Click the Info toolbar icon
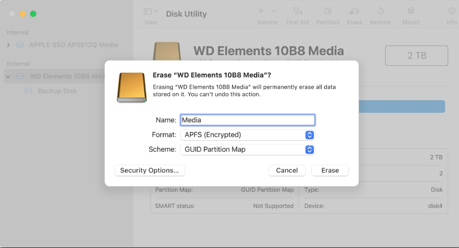This screenshot has height=248, width=459. tap(451, 11)
